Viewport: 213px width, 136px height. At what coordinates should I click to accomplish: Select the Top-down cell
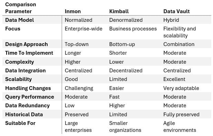tap(77, 44)
